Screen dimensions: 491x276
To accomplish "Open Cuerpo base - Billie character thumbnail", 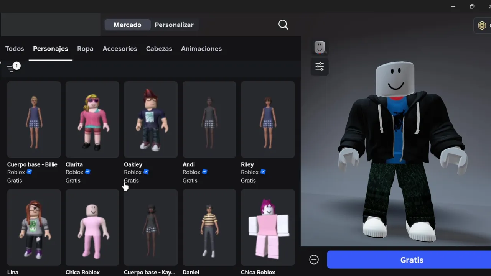I will pos(34,119).
